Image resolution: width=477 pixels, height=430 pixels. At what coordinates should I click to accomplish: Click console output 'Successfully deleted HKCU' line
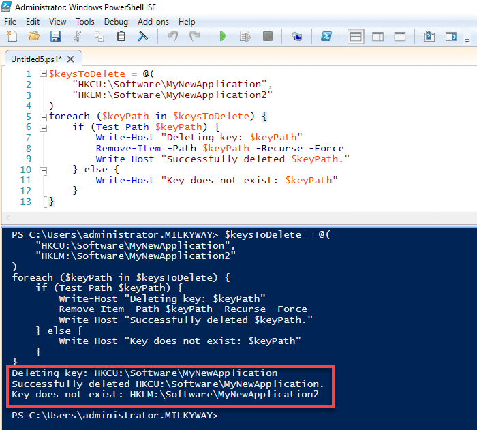click(x=168, y=384)
